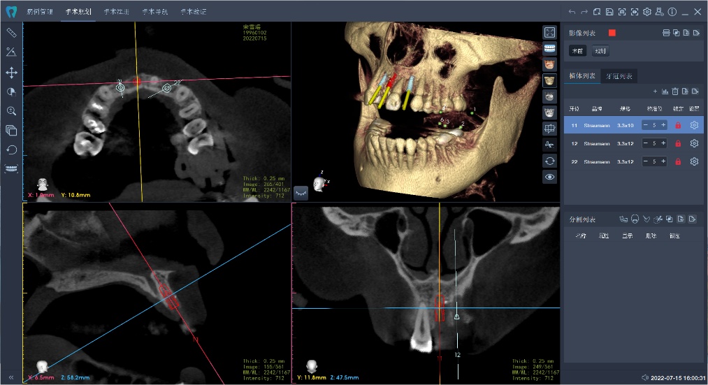Activate the pan move tool
This screenshot has height=385, width=708.
11,72
